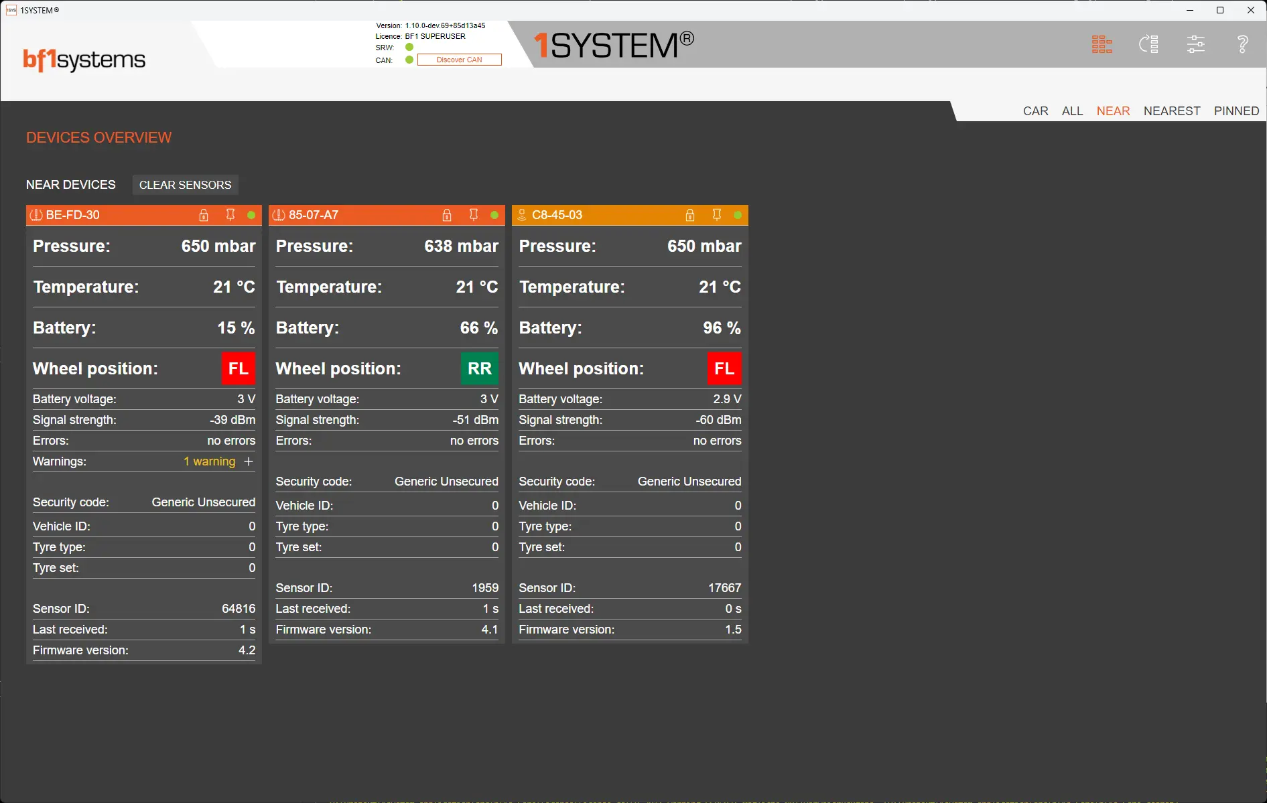Expand warnings with the plus icon
The image size is (1267, 803).
249,461
